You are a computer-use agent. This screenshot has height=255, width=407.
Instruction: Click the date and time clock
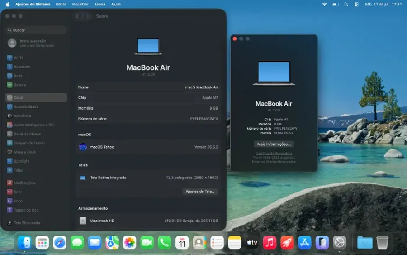383,4
